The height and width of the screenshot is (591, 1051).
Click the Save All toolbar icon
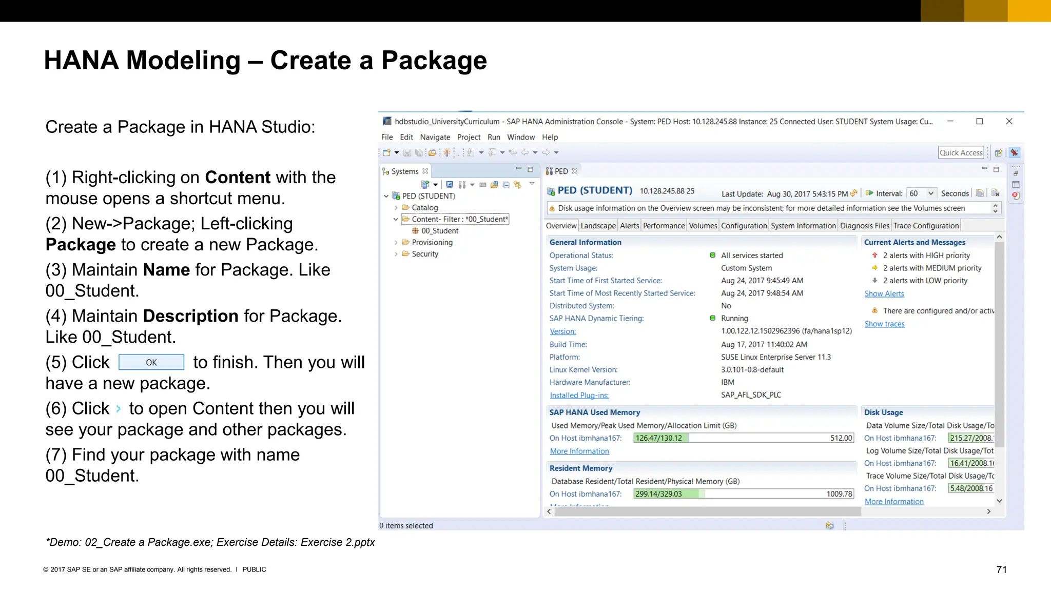coord(419,153)
